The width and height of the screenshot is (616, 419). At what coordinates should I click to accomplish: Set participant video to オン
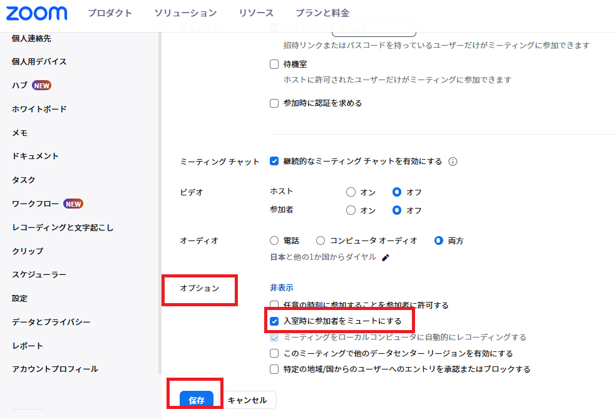click(x=351, y=210)
